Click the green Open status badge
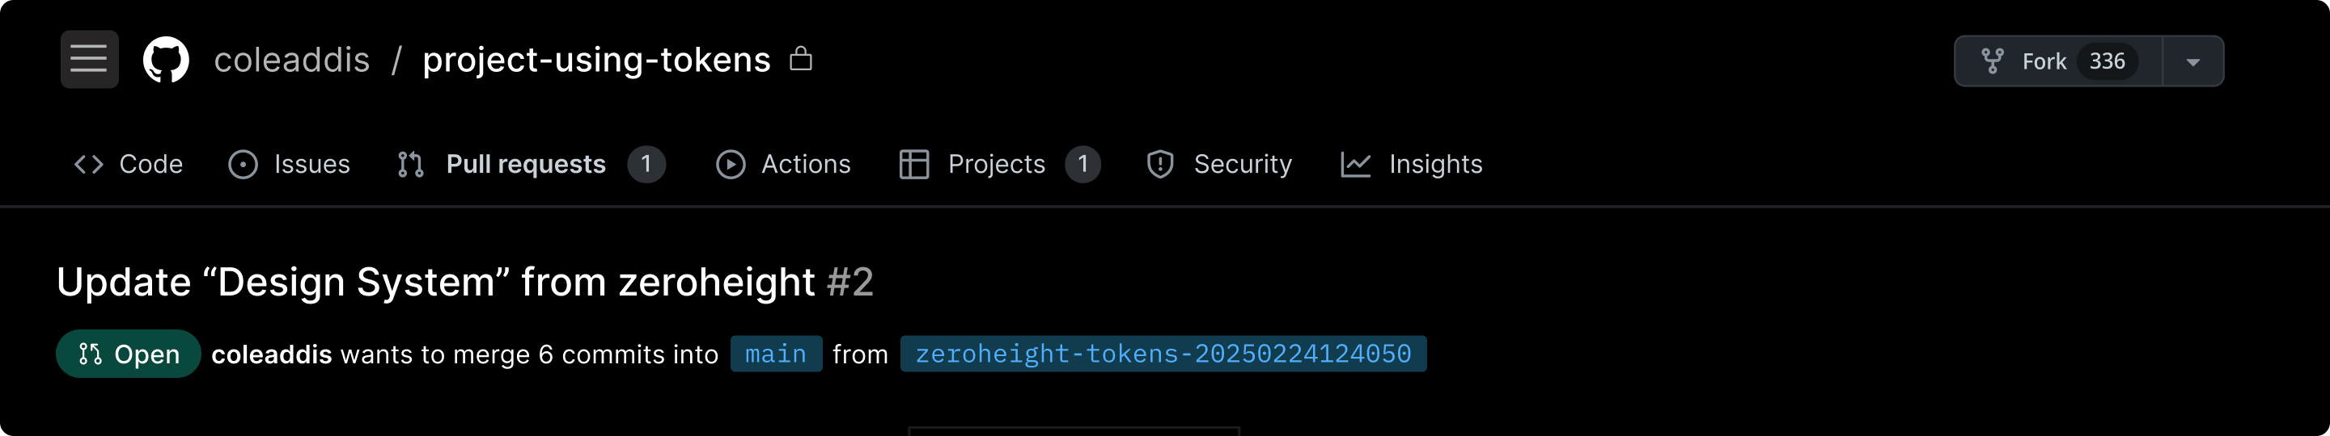Image resolution: width=2330 pixels, height=436 pixels. 129,354
